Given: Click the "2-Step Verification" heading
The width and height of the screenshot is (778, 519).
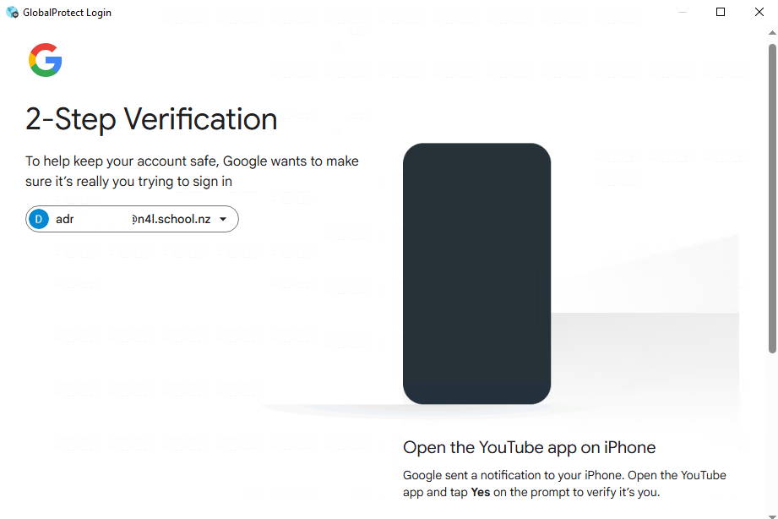Looking at the screenshot, I should pos(151,119).
